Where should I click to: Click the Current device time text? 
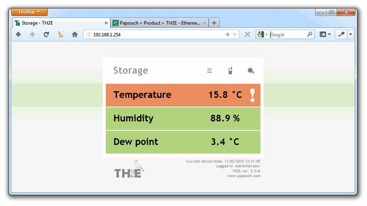click(223, 161)
